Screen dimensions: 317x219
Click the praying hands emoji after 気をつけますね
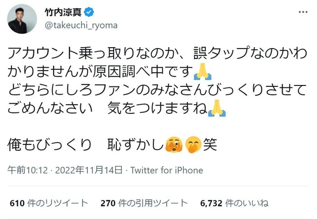tap(217, 109)
